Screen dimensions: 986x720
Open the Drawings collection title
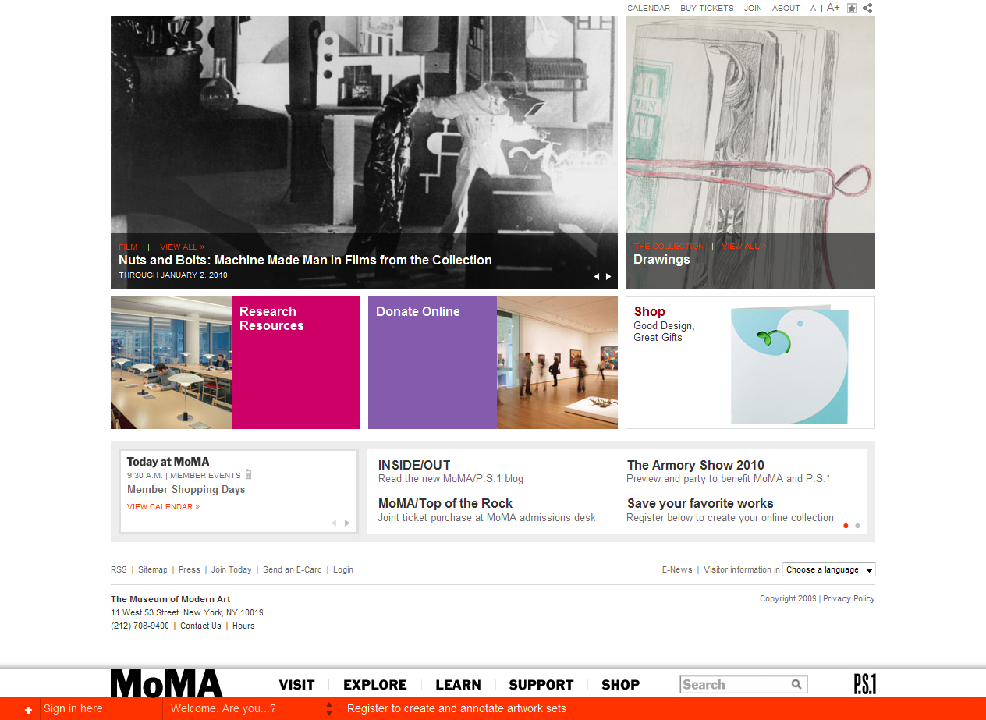click(x=661, y=260)
